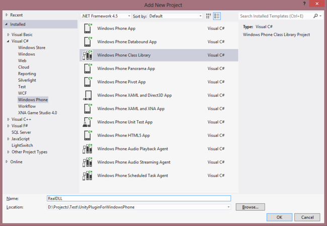The width and height of the screenshot is (327, 226).
Task: Select the Cloud category
Action: (24, 67)
